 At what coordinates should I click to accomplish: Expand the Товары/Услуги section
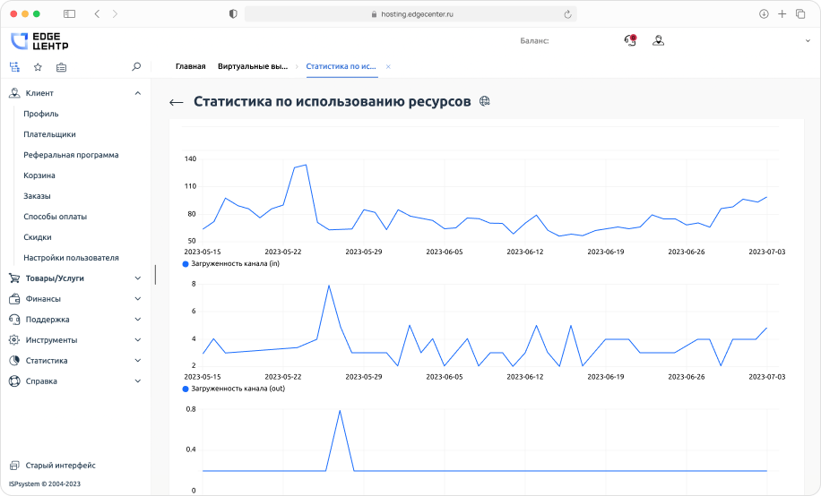(137, 278)
